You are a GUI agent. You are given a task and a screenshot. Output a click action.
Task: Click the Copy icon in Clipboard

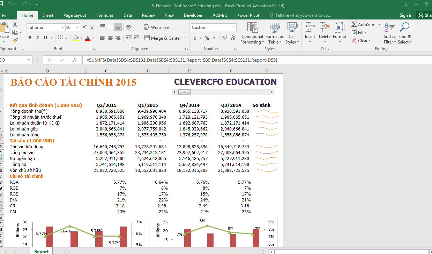tap(15, 32)
